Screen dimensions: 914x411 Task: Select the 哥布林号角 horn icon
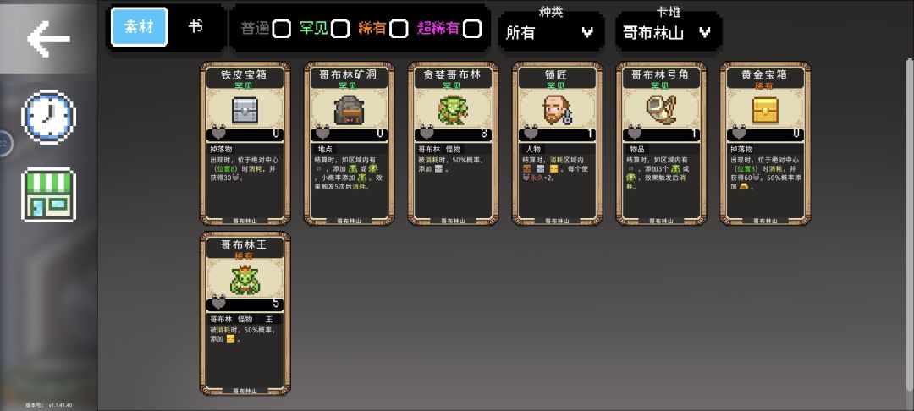coord(661,109)
